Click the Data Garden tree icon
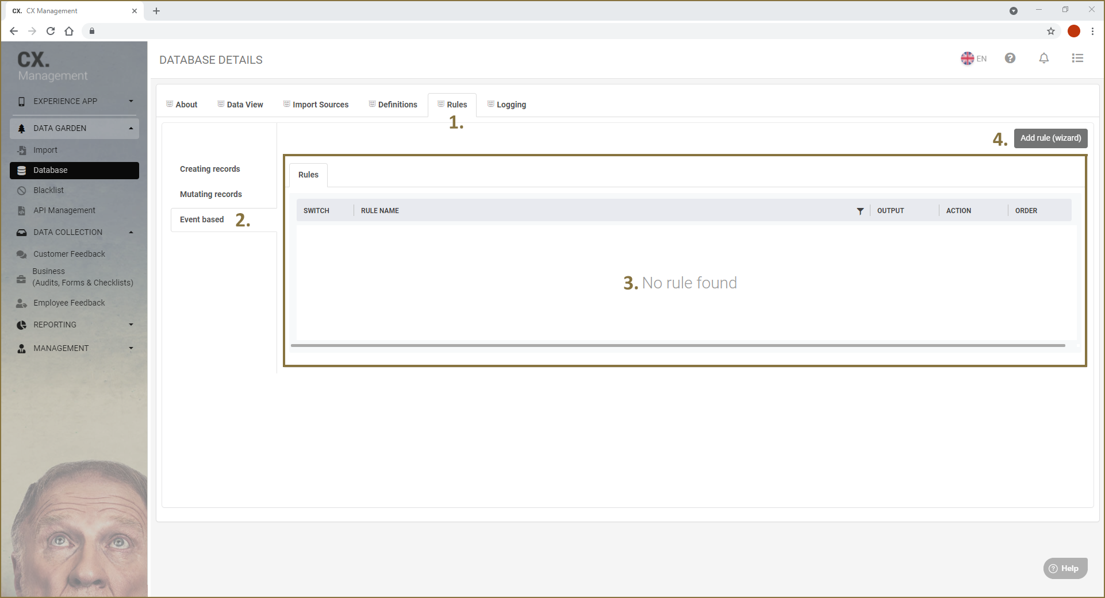This screenshot has width=1105, height=598. tap(21, 128)
